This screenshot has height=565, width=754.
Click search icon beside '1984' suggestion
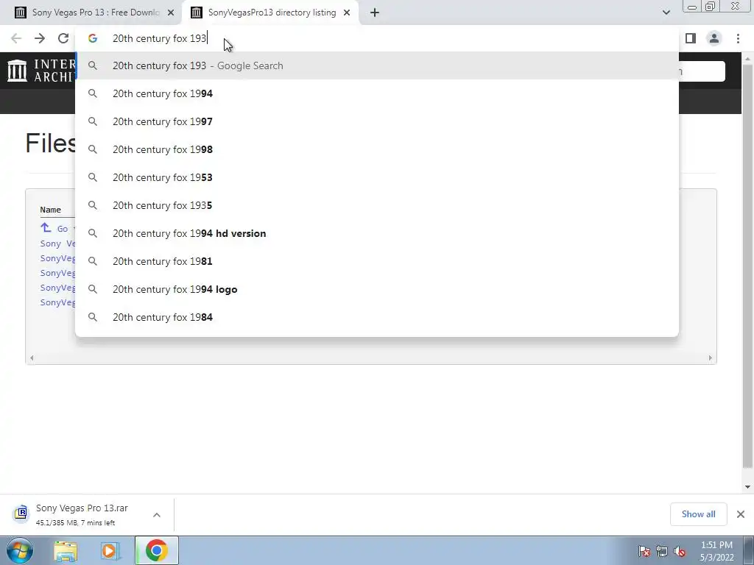coord(93,317)
